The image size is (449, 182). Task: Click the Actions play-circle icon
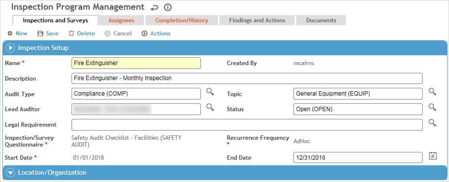[x=144, y=33]
